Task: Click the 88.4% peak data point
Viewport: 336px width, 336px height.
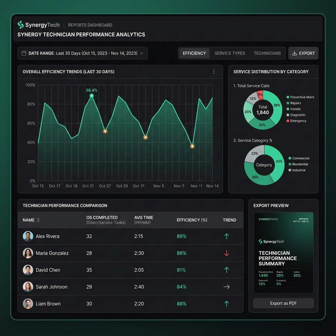Action: tap(92, 96)
